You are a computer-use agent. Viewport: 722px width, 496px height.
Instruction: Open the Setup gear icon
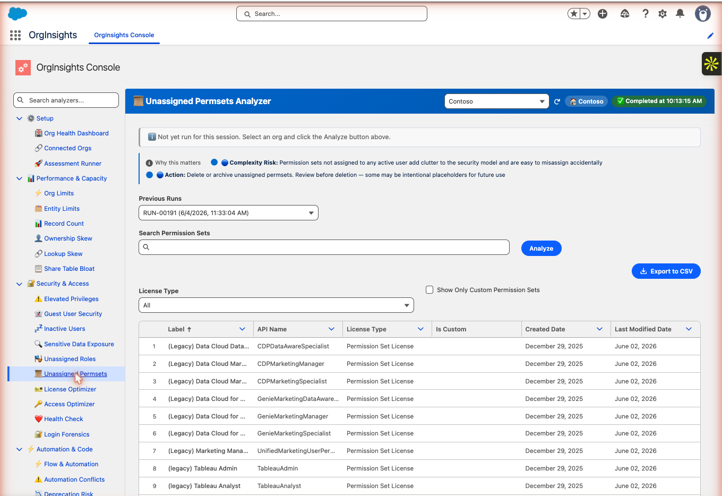(663, 14)
